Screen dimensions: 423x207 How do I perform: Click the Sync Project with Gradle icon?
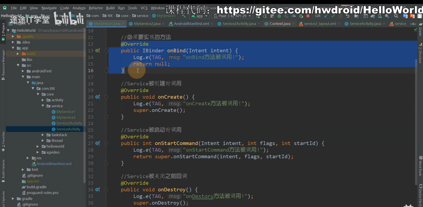click(373, 16)
